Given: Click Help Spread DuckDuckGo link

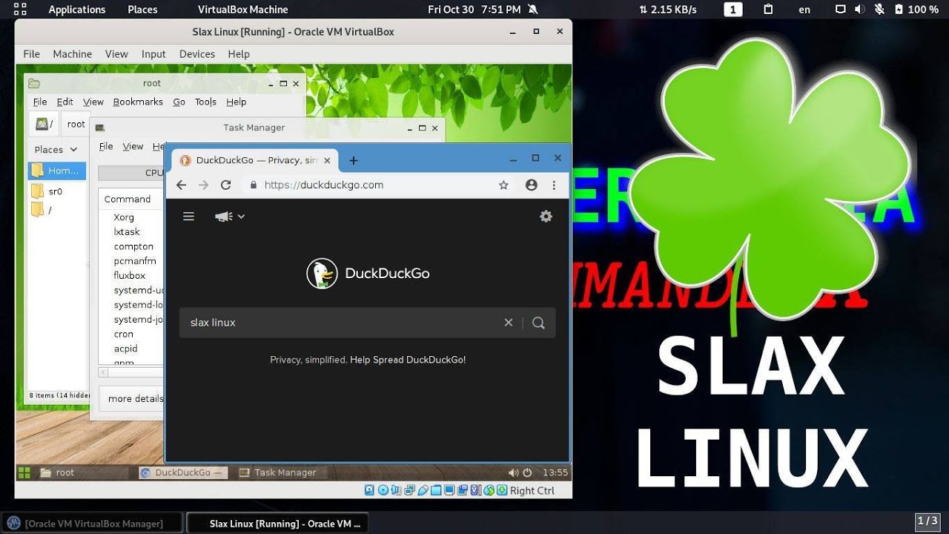Looking at the screenshot, I should tap(408, 360).
